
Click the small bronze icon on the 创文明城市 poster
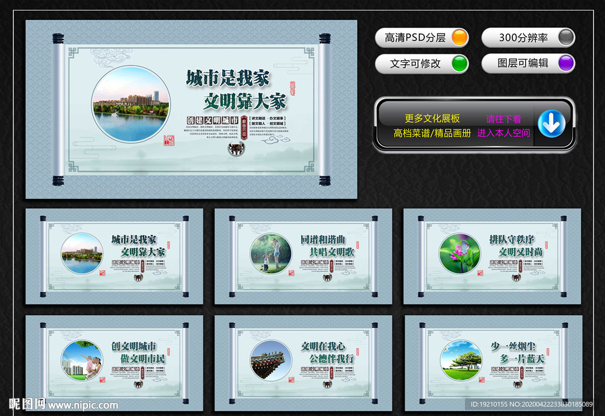138,384
